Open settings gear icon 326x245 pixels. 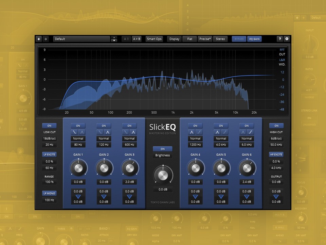click(287, 39)
